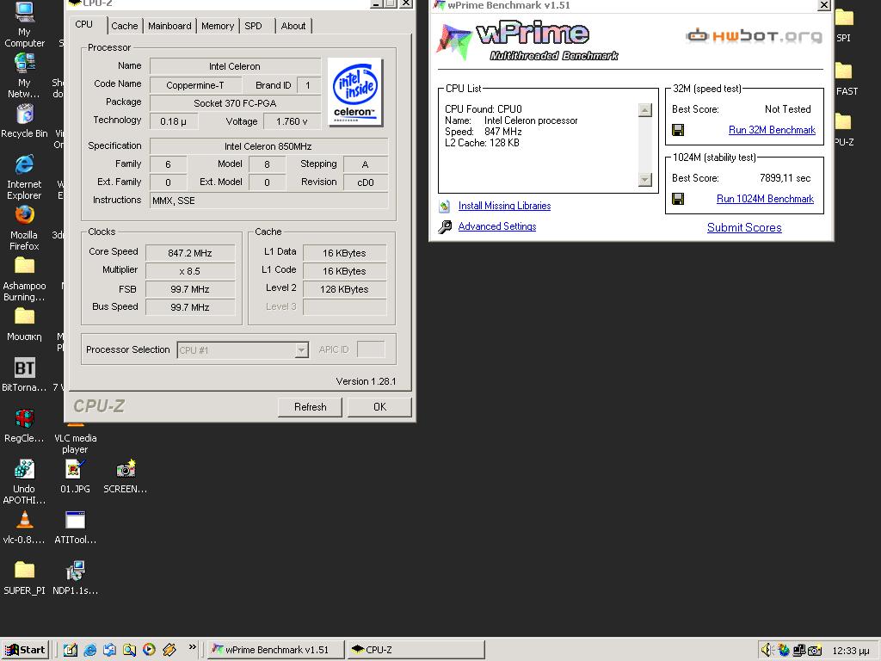Image resolution: width=881 pixels, height=661 pixels.
Task: Select the vlc-0.8 installer cone icon
Action: point(24,528)
